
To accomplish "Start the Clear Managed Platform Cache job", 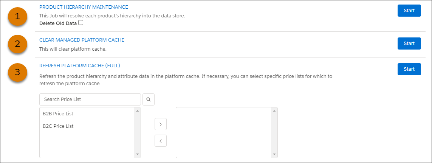I will point(409,43).
